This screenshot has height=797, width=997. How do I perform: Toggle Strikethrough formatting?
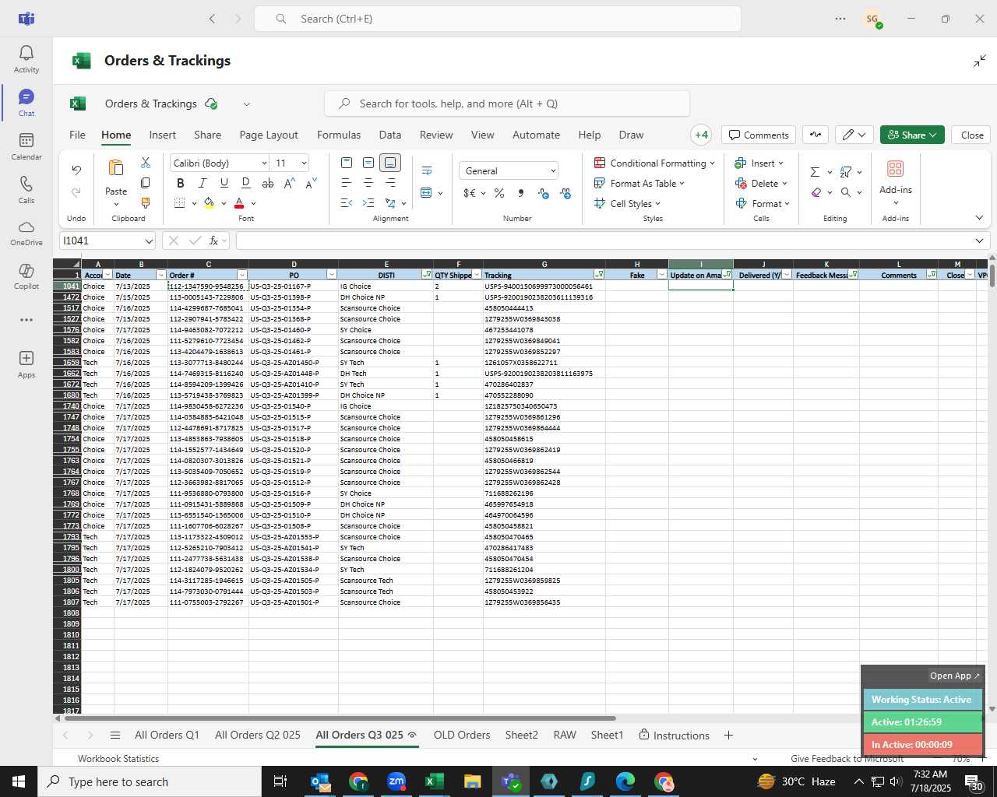tap(267, 183)
